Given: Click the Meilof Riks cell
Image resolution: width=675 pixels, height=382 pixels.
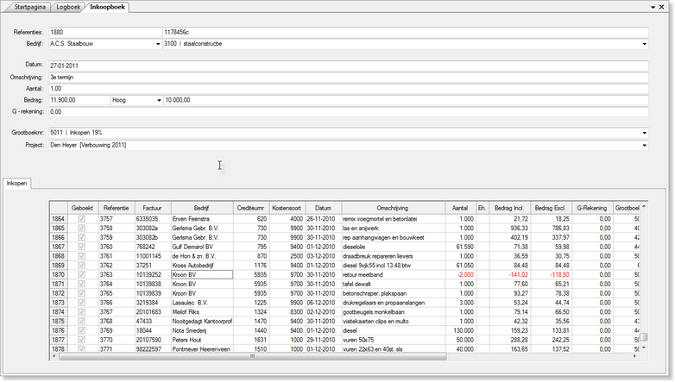Looking at the screenshot, I should click(202, 312).
